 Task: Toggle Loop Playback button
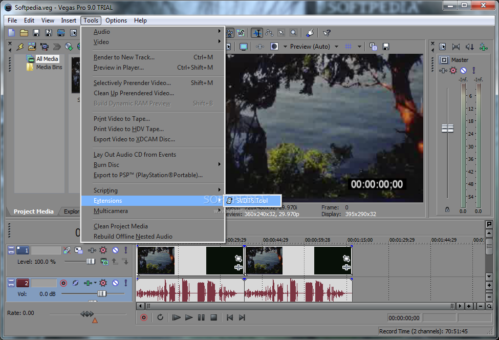160,317
